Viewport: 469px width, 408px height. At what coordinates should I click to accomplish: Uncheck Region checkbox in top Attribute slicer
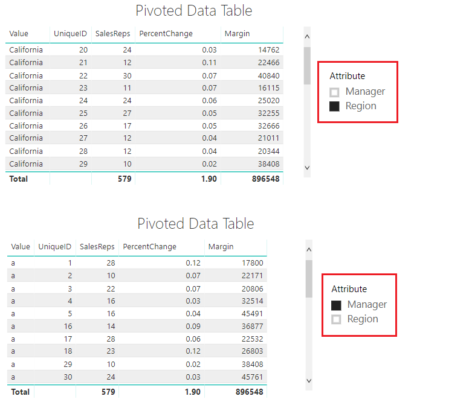click(x=334, y=106)
